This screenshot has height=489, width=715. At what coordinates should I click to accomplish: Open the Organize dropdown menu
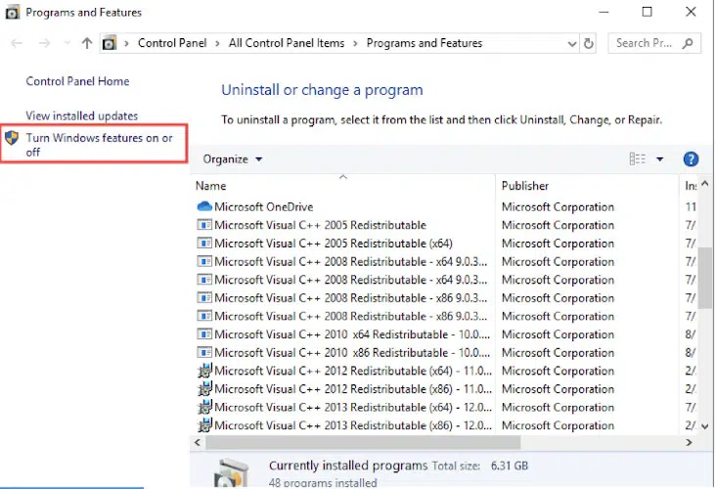tap(233, 159)
